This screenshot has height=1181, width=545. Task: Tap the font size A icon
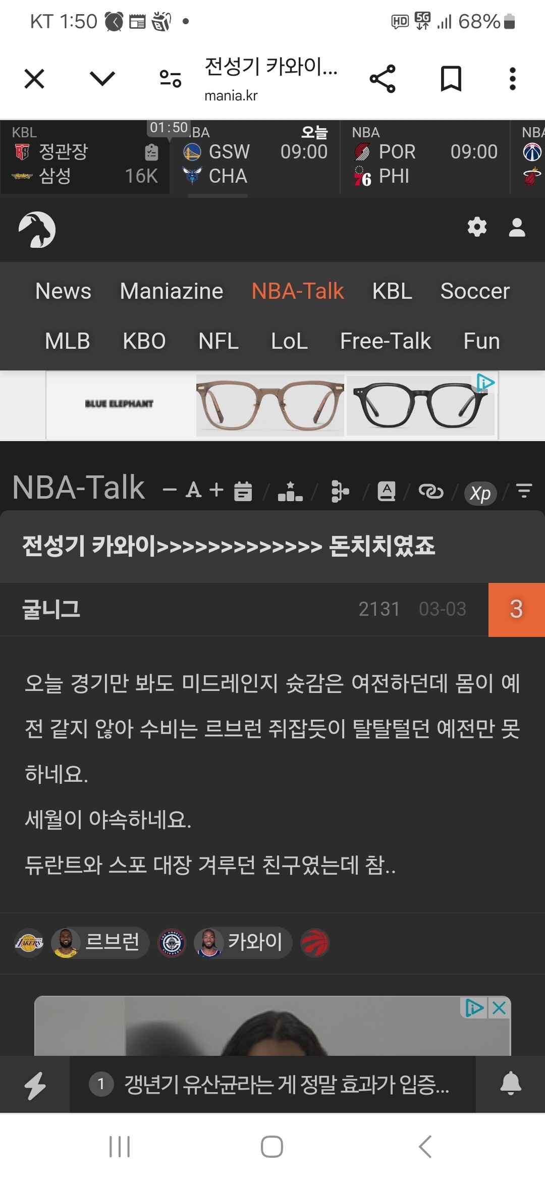193,490
